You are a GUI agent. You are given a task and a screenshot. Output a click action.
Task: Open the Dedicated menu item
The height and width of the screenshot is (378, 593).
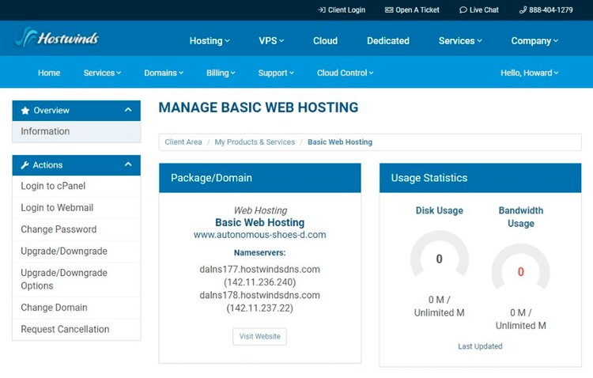(x=388, y=40)
